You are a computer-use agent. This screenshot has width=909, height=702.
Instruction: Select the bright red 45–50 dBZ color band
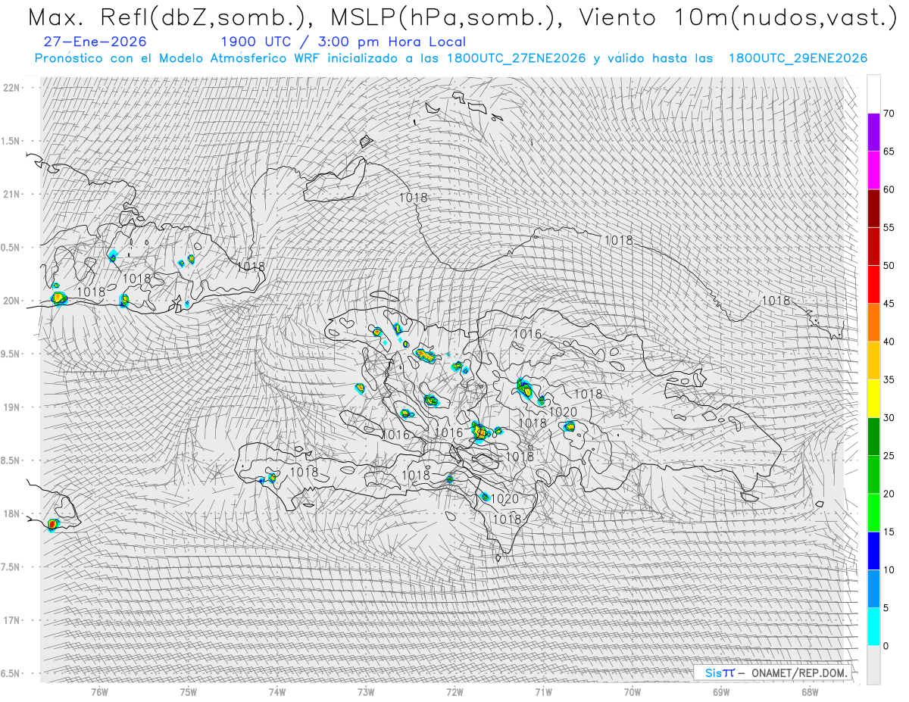tap(873, 284)
